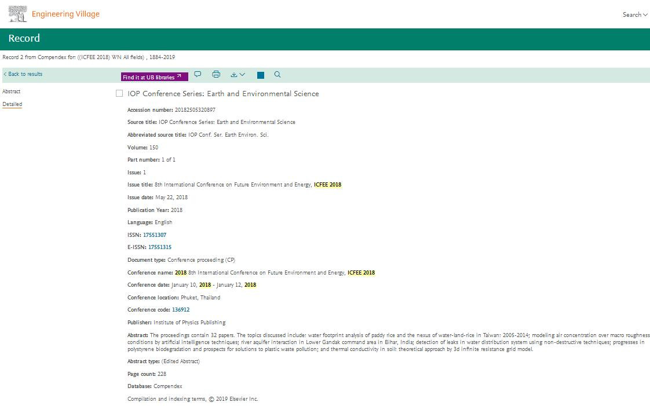
Task: Click the highlighted ICFEE 2018 in Issue title
Action: click(x=327, y=185)
